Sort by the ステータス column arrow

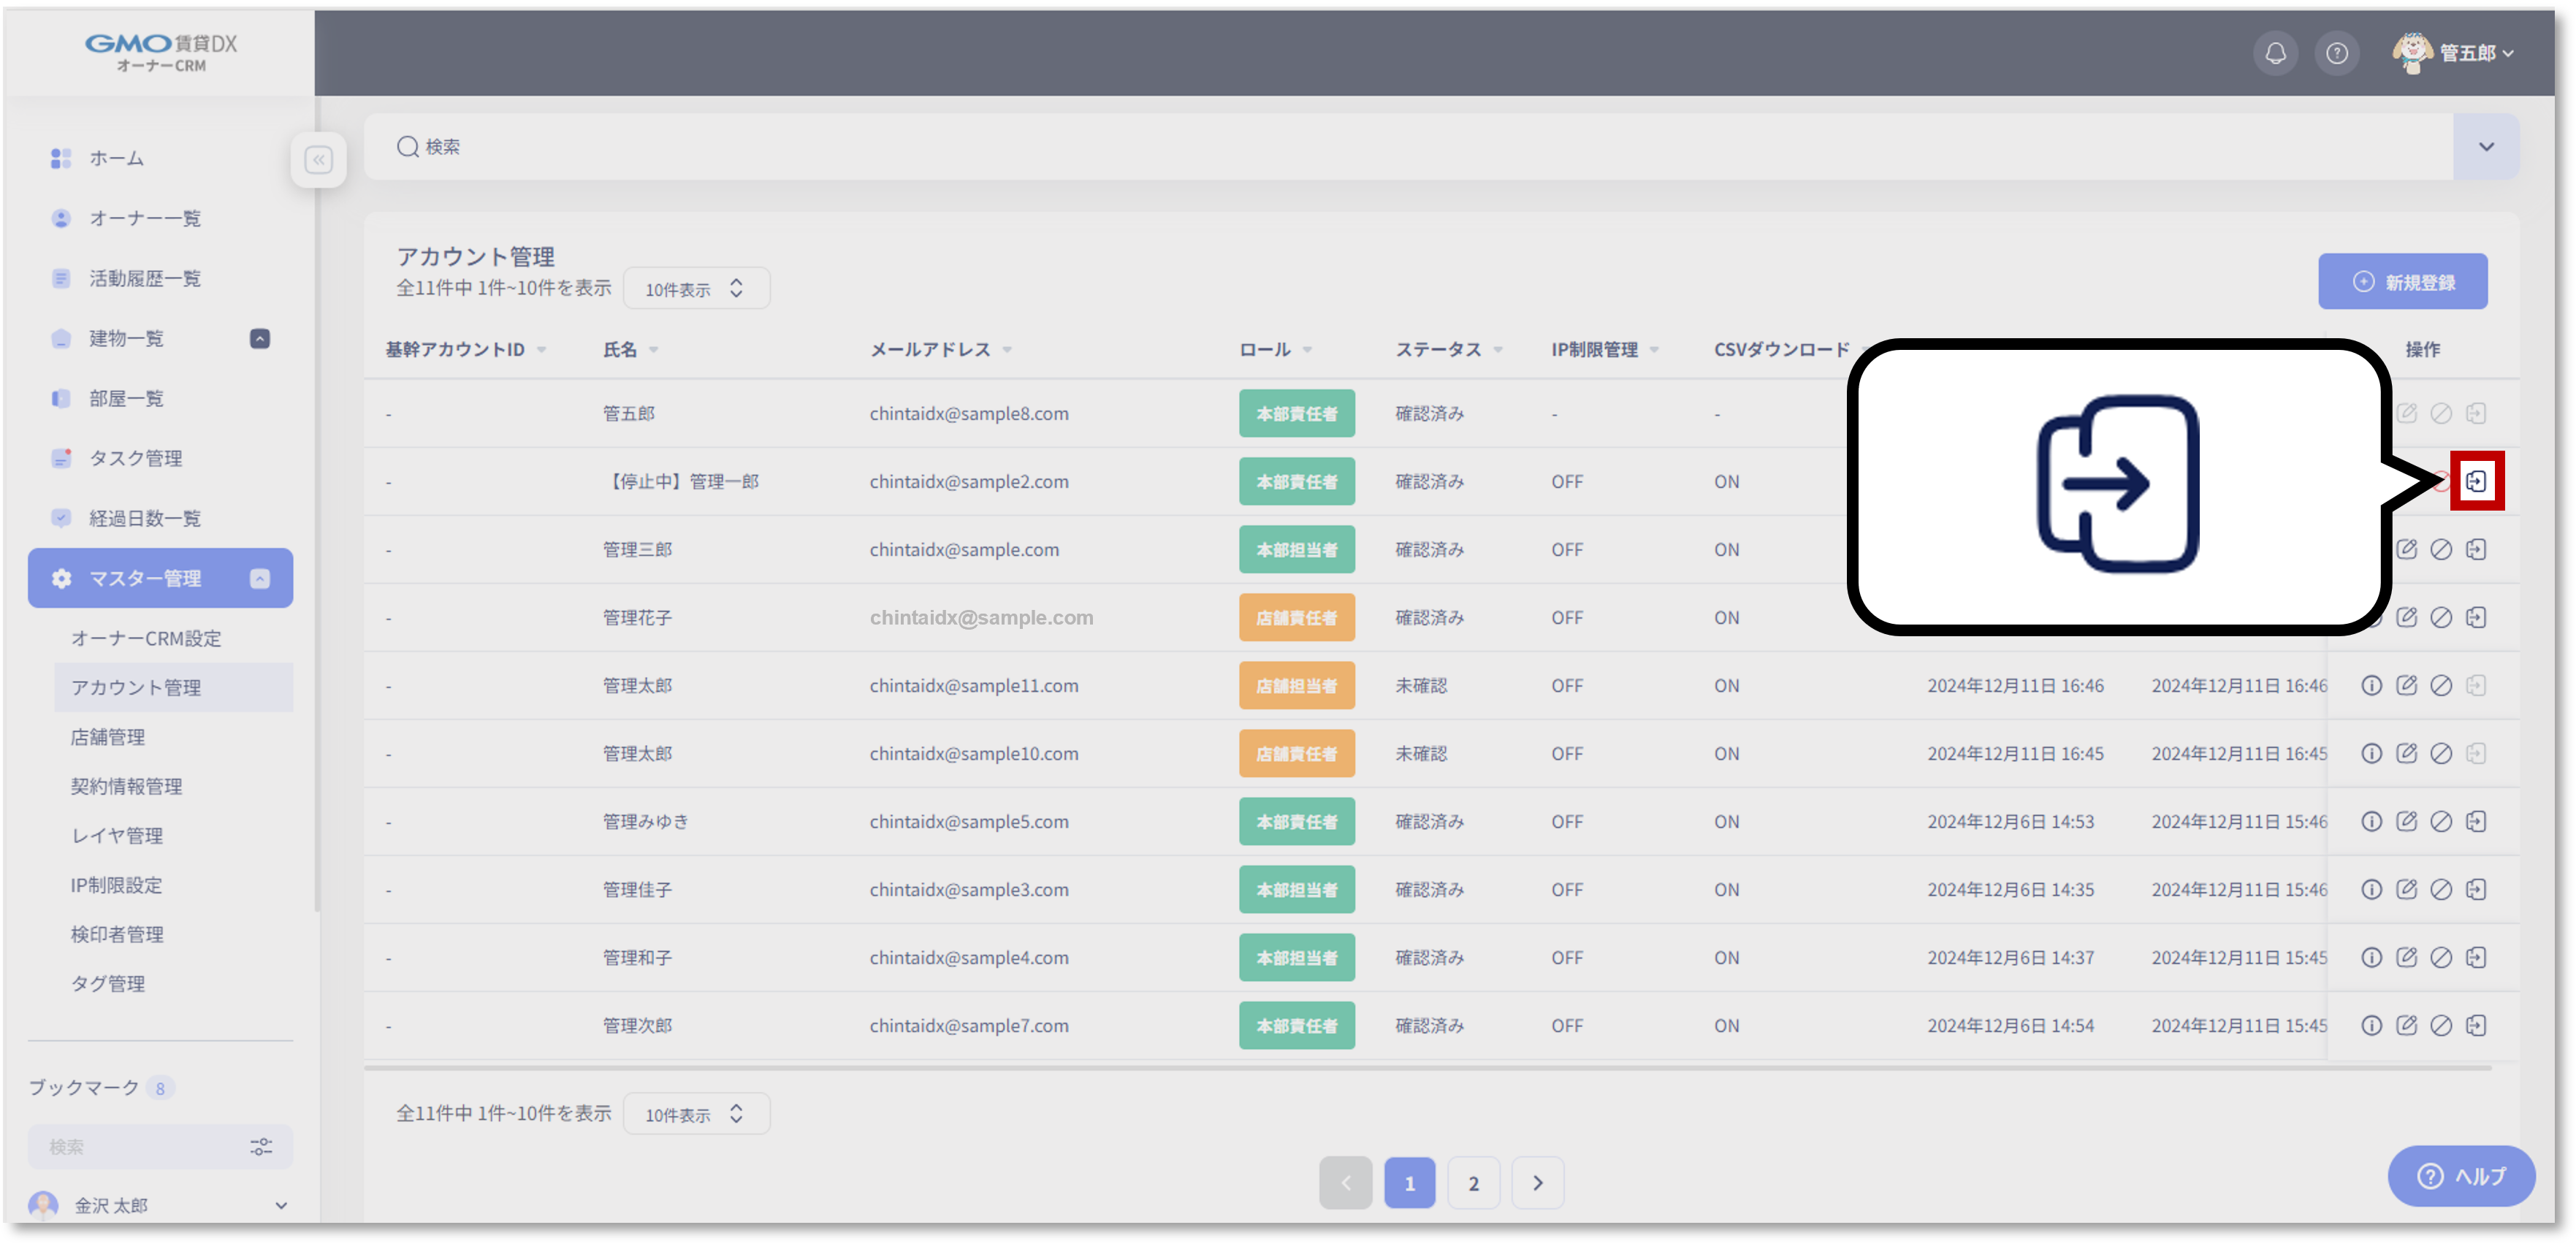point(1498,350)
